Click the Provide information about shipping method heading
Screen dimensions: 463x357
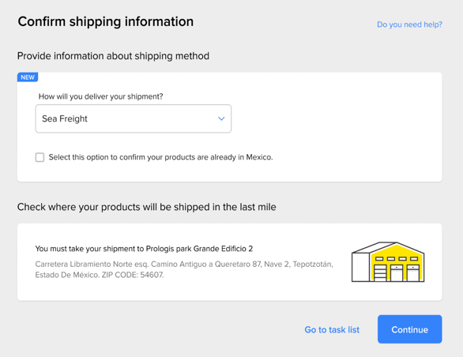[113, 56]
